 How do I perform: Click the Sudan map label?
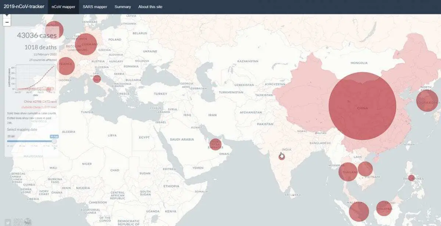[145, 173]
